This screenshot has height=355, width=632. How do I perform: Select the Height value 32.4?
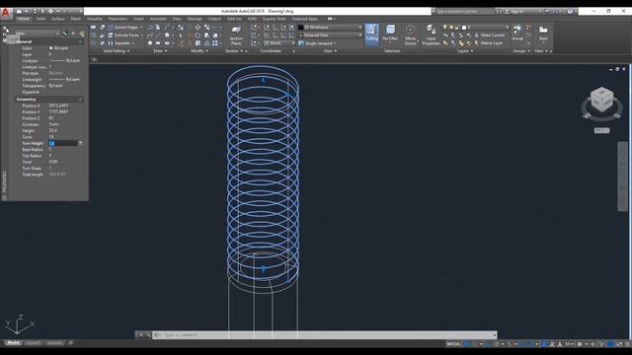[x=52, y=131]
